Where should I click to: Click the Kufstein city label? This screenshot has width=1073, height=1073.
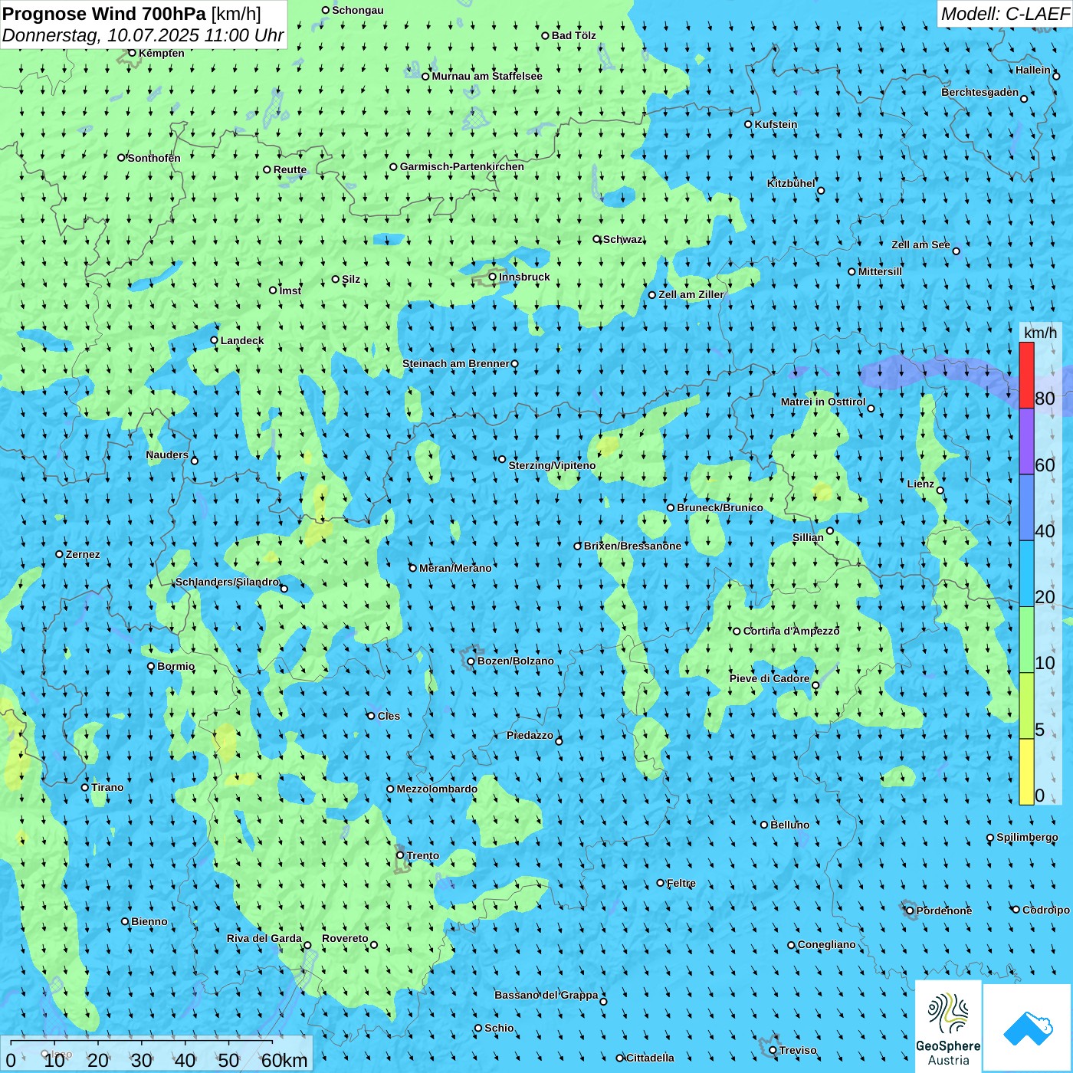tap(776, 124)
